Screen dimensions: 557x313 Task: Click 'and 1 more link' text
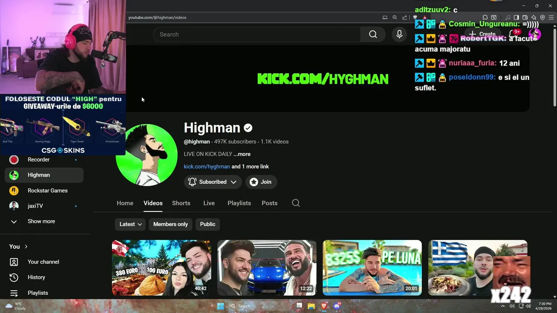[250, 166]
